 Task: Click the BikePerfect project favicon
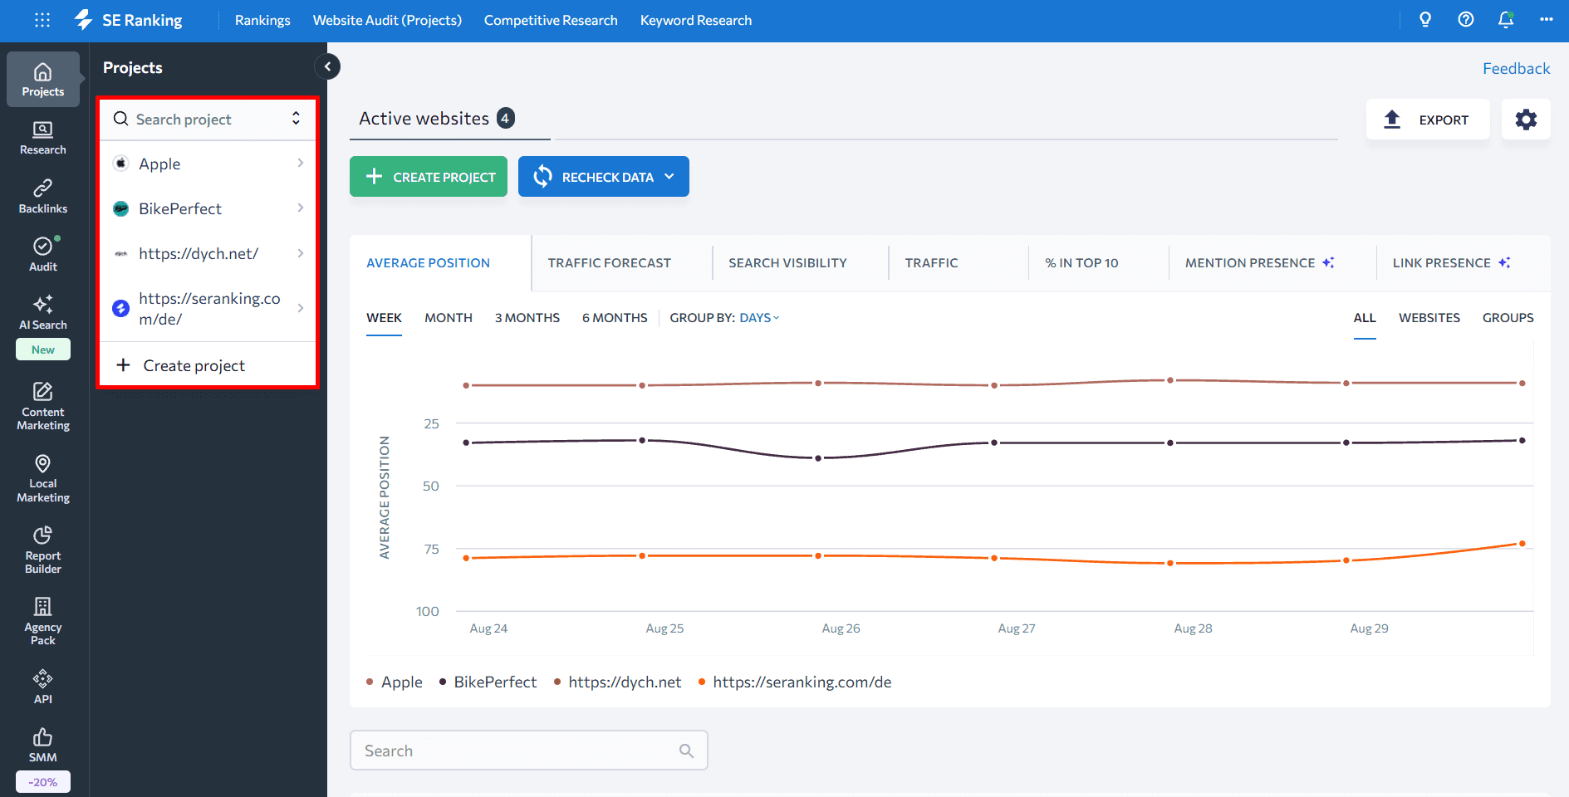tap(121, 208)
